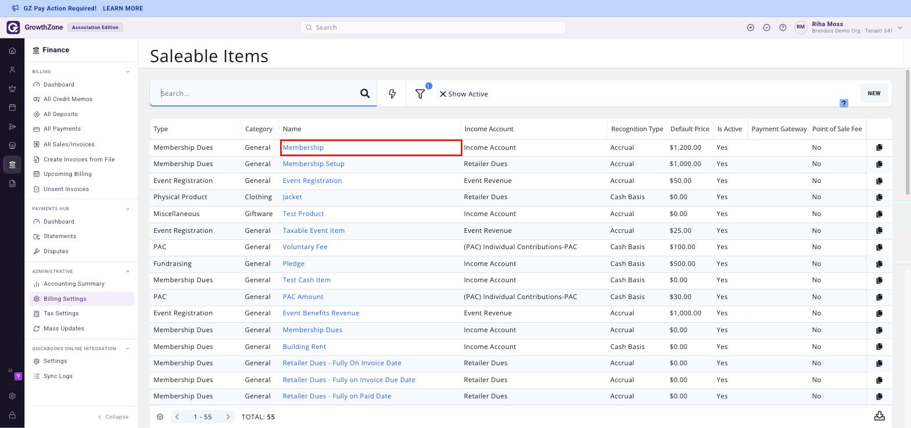
Task: Click the duplicate icon for Pledge row
Action: (x=879, y=264)
